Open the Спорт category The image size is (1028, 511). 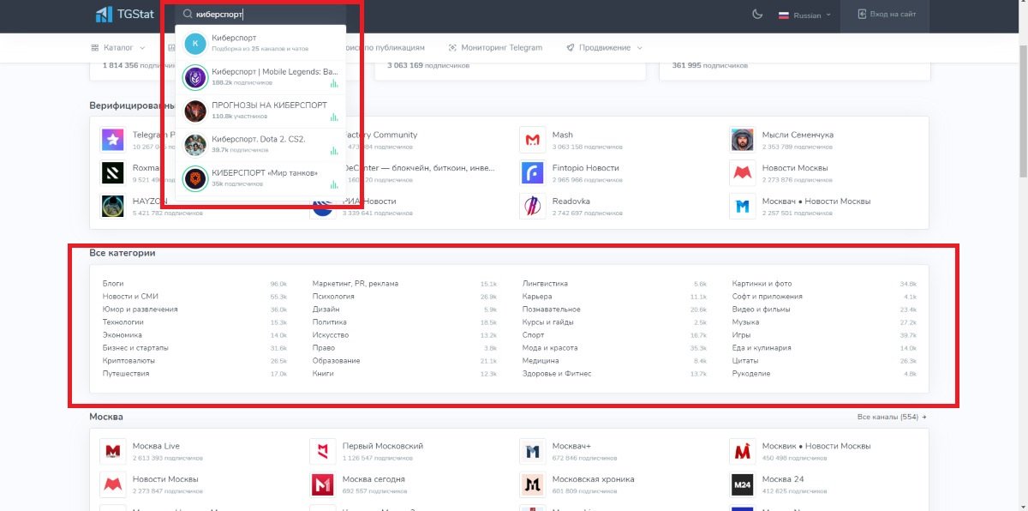click(533, 335)
